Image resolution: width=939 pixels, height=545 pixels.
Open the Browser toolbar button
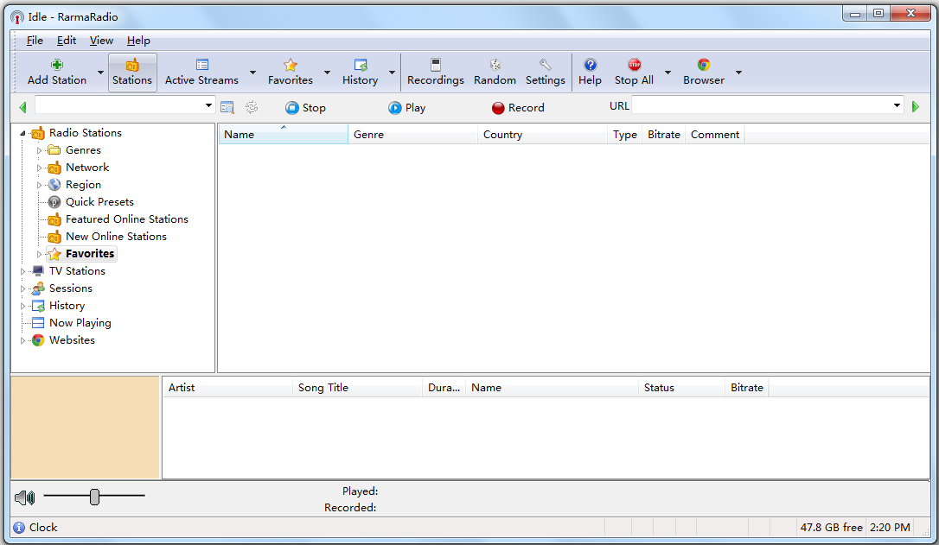[x=704, y=73]
